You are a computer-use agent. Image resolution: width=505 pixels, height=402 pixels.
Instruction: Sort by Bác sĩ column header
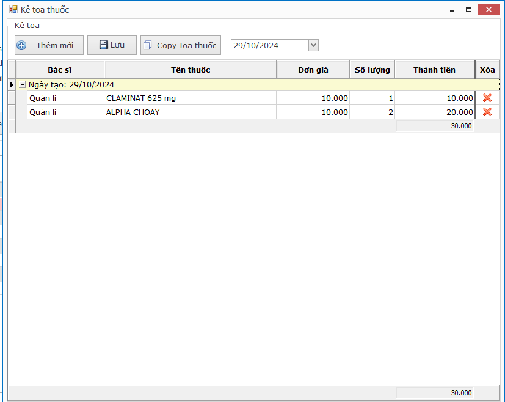(60, 70)
